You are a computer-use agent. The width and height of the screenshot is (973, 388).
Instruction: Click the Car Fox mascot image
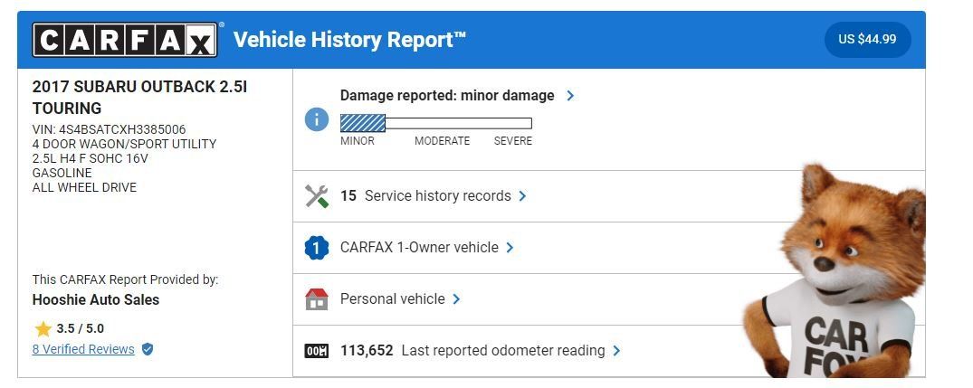coord(835,271)
